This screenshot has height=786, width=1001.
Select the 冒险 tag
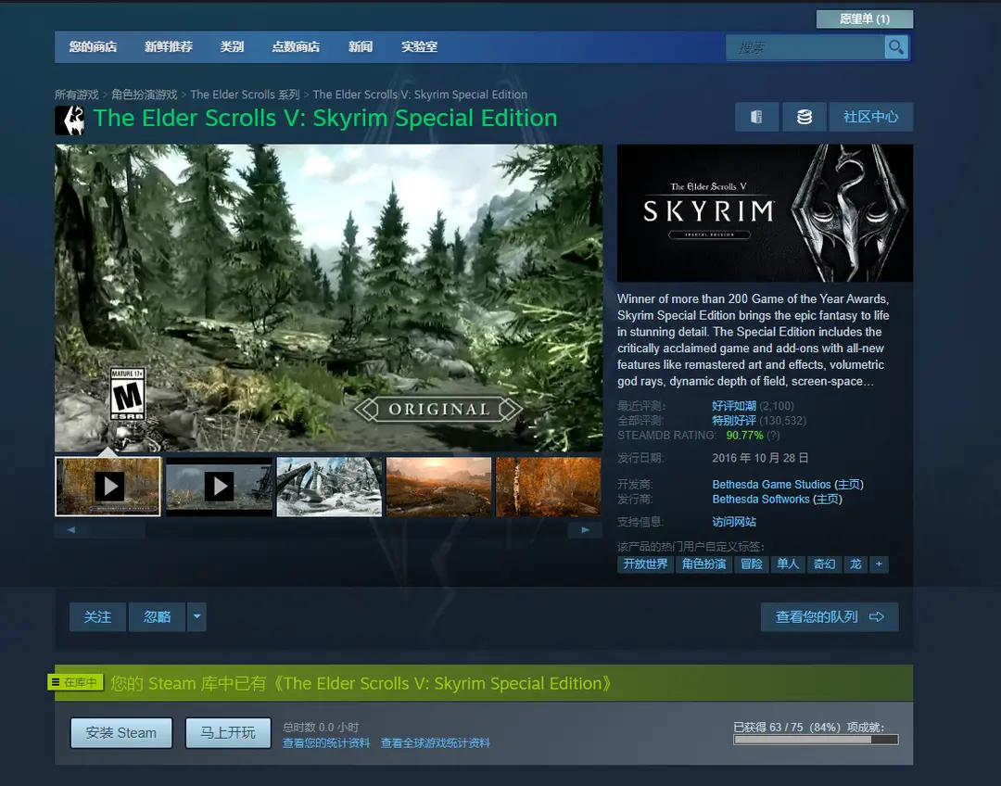752,564
